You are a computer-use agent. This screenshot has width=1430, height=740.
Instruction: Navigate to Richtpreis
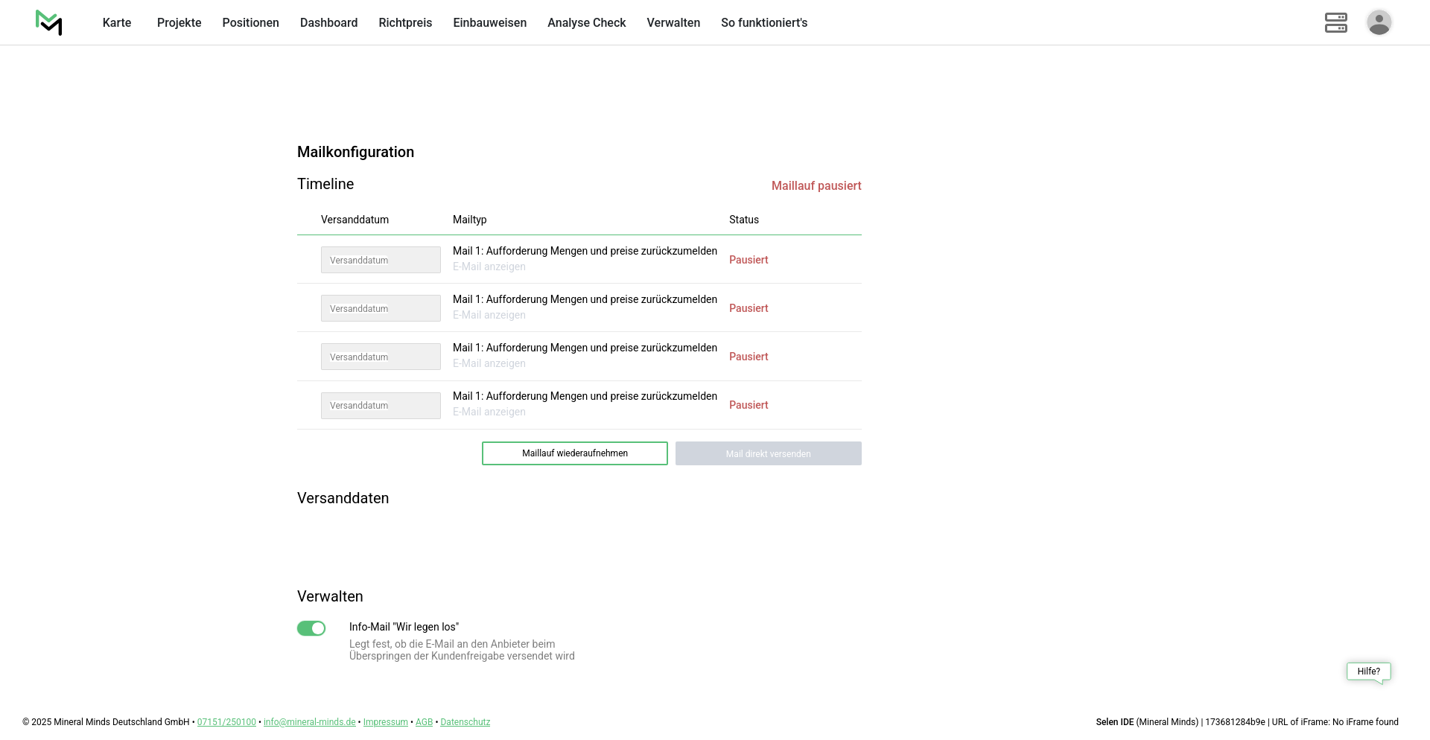coord(405,22)
